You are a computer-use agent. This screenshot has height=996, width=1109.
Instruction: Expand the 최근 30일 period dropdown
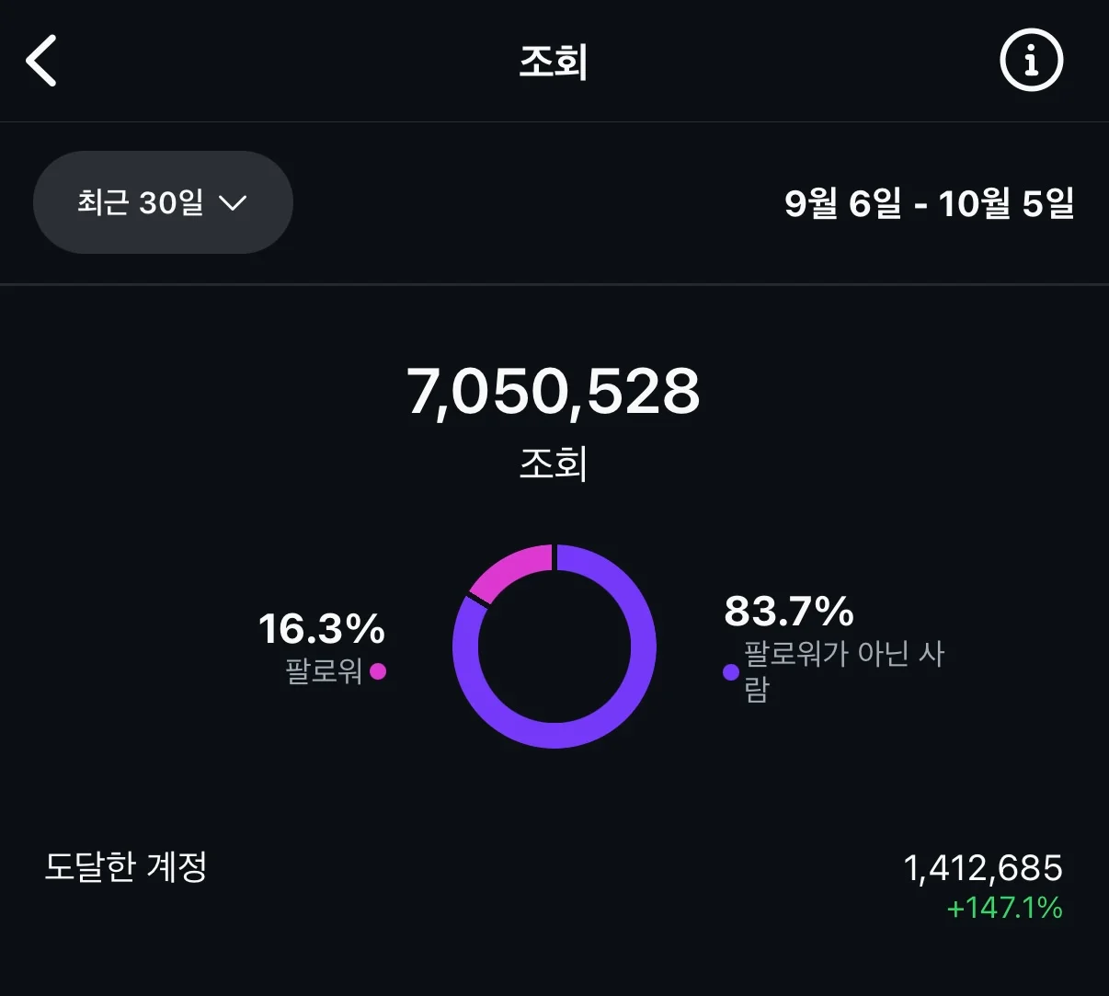[x=162, y=202]
